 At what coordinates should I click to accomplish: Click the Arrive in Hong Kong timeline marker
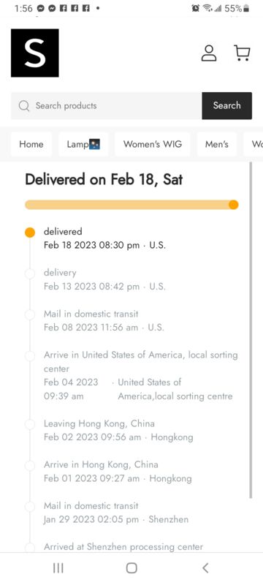click(x=30, y=465)
